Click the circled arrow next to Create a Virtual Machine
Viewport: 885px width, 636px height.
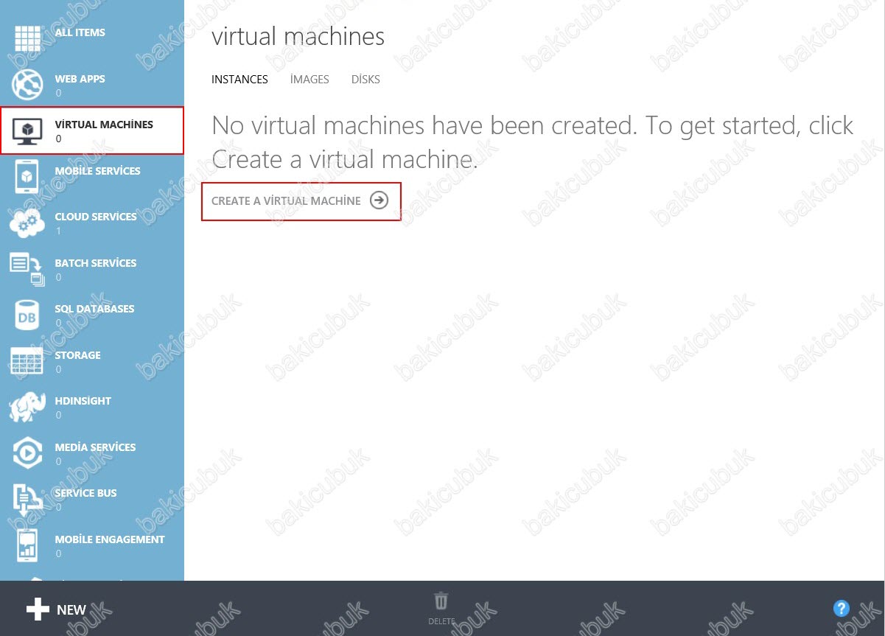tap(379, 200)
